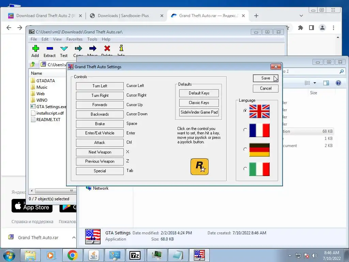Viewport: 349px width, 262px height.
Task: Click the Explorer search magnifier icon
Action: (x=342, y=71)
